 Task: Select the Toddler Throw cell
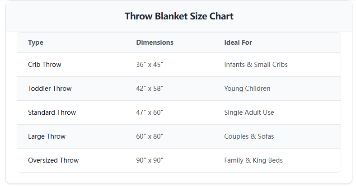(50, 89)
